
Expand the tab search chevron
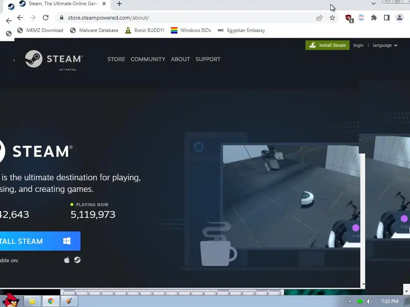pyautogui.click(x=374, y=4)
